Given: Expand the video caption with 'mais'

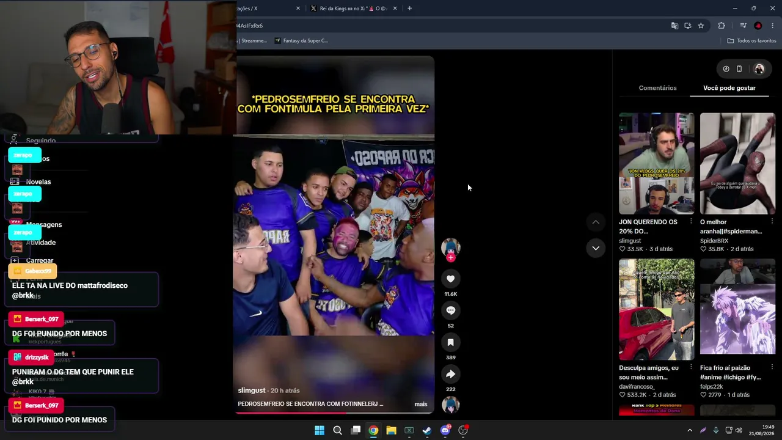Looking at the screenshot, I should click(421, 404).
